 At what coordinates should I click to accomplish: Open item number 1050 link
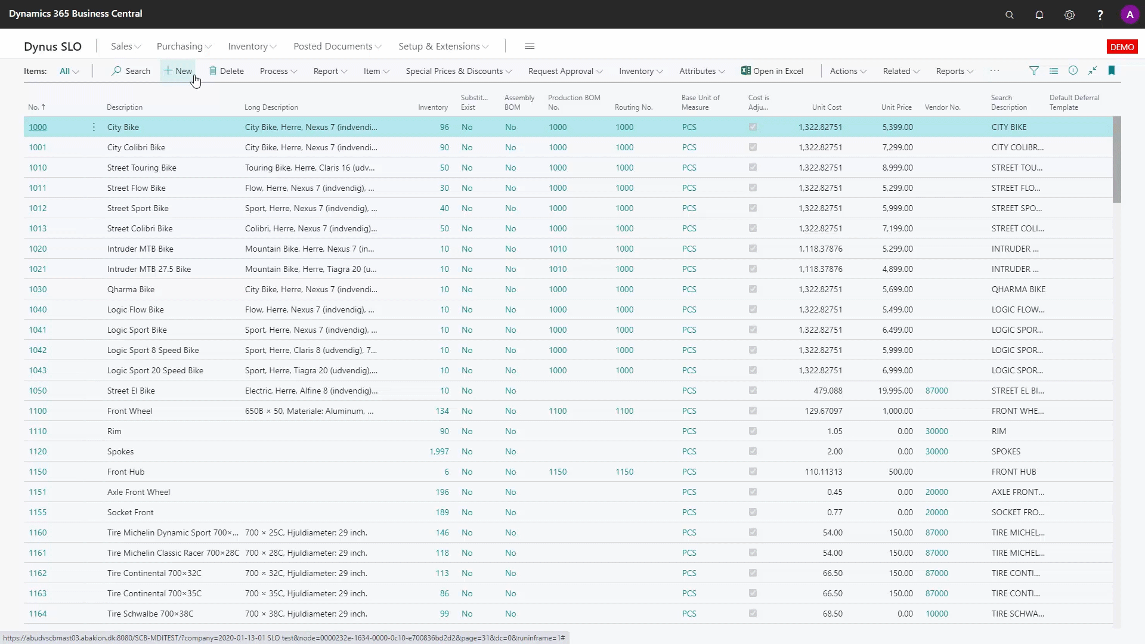[38, 391]
